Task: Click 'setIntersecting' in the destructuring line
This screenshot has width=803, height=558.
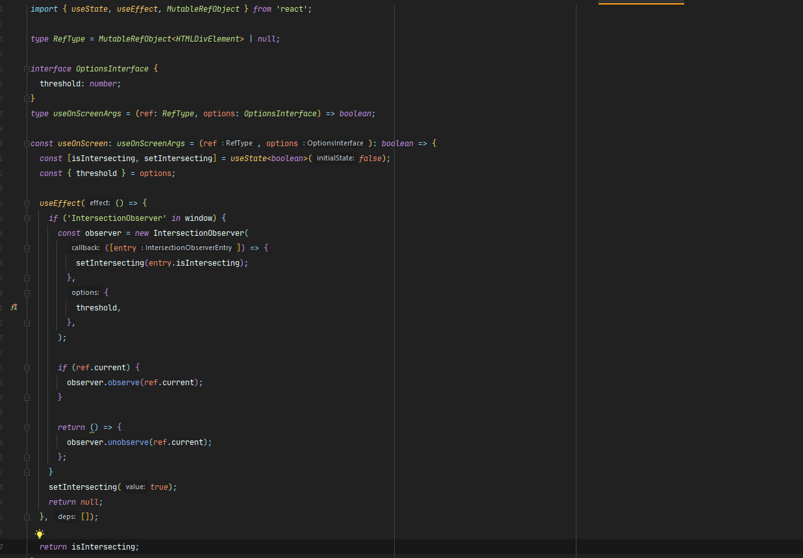Action: pos(178,159)
